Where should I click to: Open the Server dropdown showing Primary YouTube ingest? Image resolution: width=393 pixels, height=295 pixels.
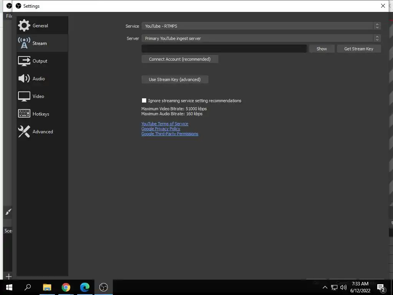[x=261, y=38]
